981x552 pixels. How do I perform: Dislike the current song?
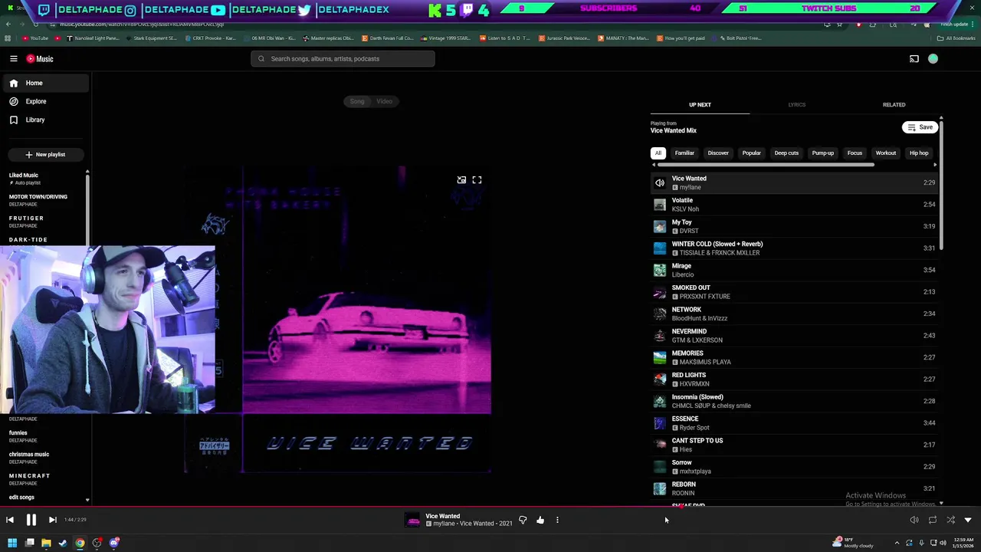point(523,520)
